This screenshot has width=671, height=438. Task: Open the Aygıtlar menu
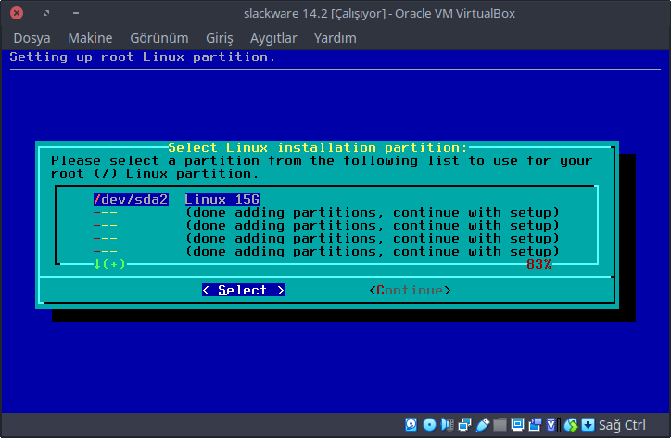273,38
